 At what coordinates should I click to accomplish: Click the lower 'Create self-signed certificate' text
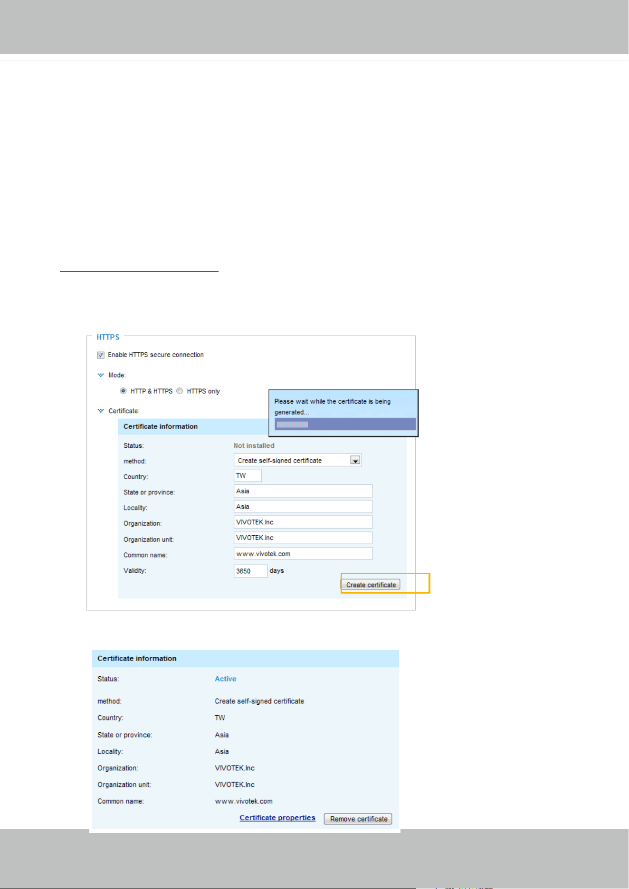pos(259,701)
